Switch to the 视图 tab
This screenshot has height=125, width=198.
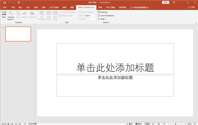point(72,8)
